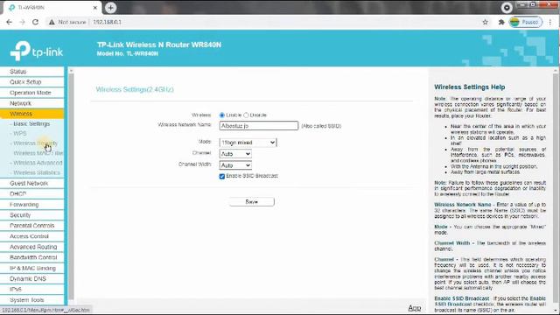Open the Mode dropdown (11bgn mixed)

tap(248, 143)
